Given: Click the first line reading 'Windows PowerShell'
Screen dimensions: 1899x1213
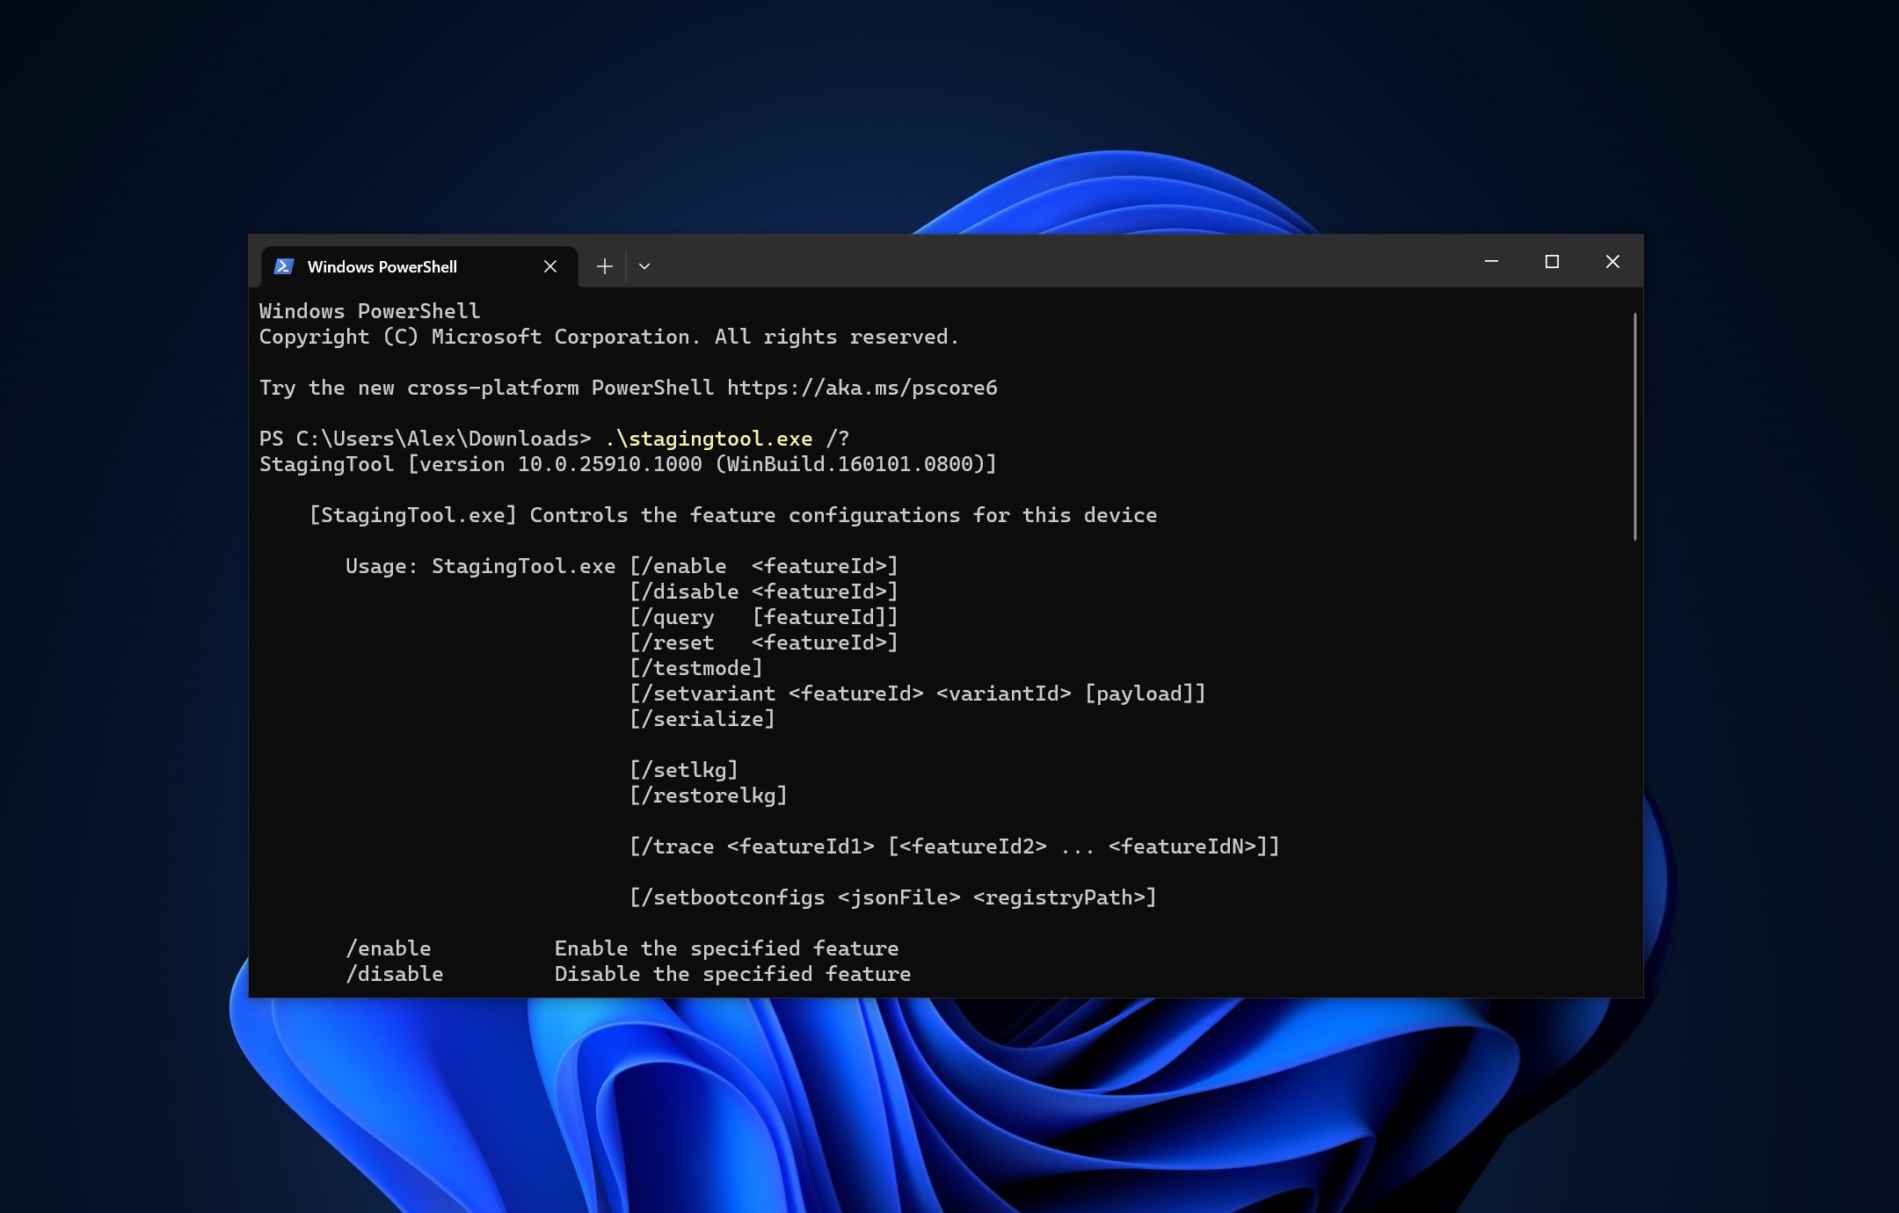Looking at the screenshot, I should tap(370, 311).
